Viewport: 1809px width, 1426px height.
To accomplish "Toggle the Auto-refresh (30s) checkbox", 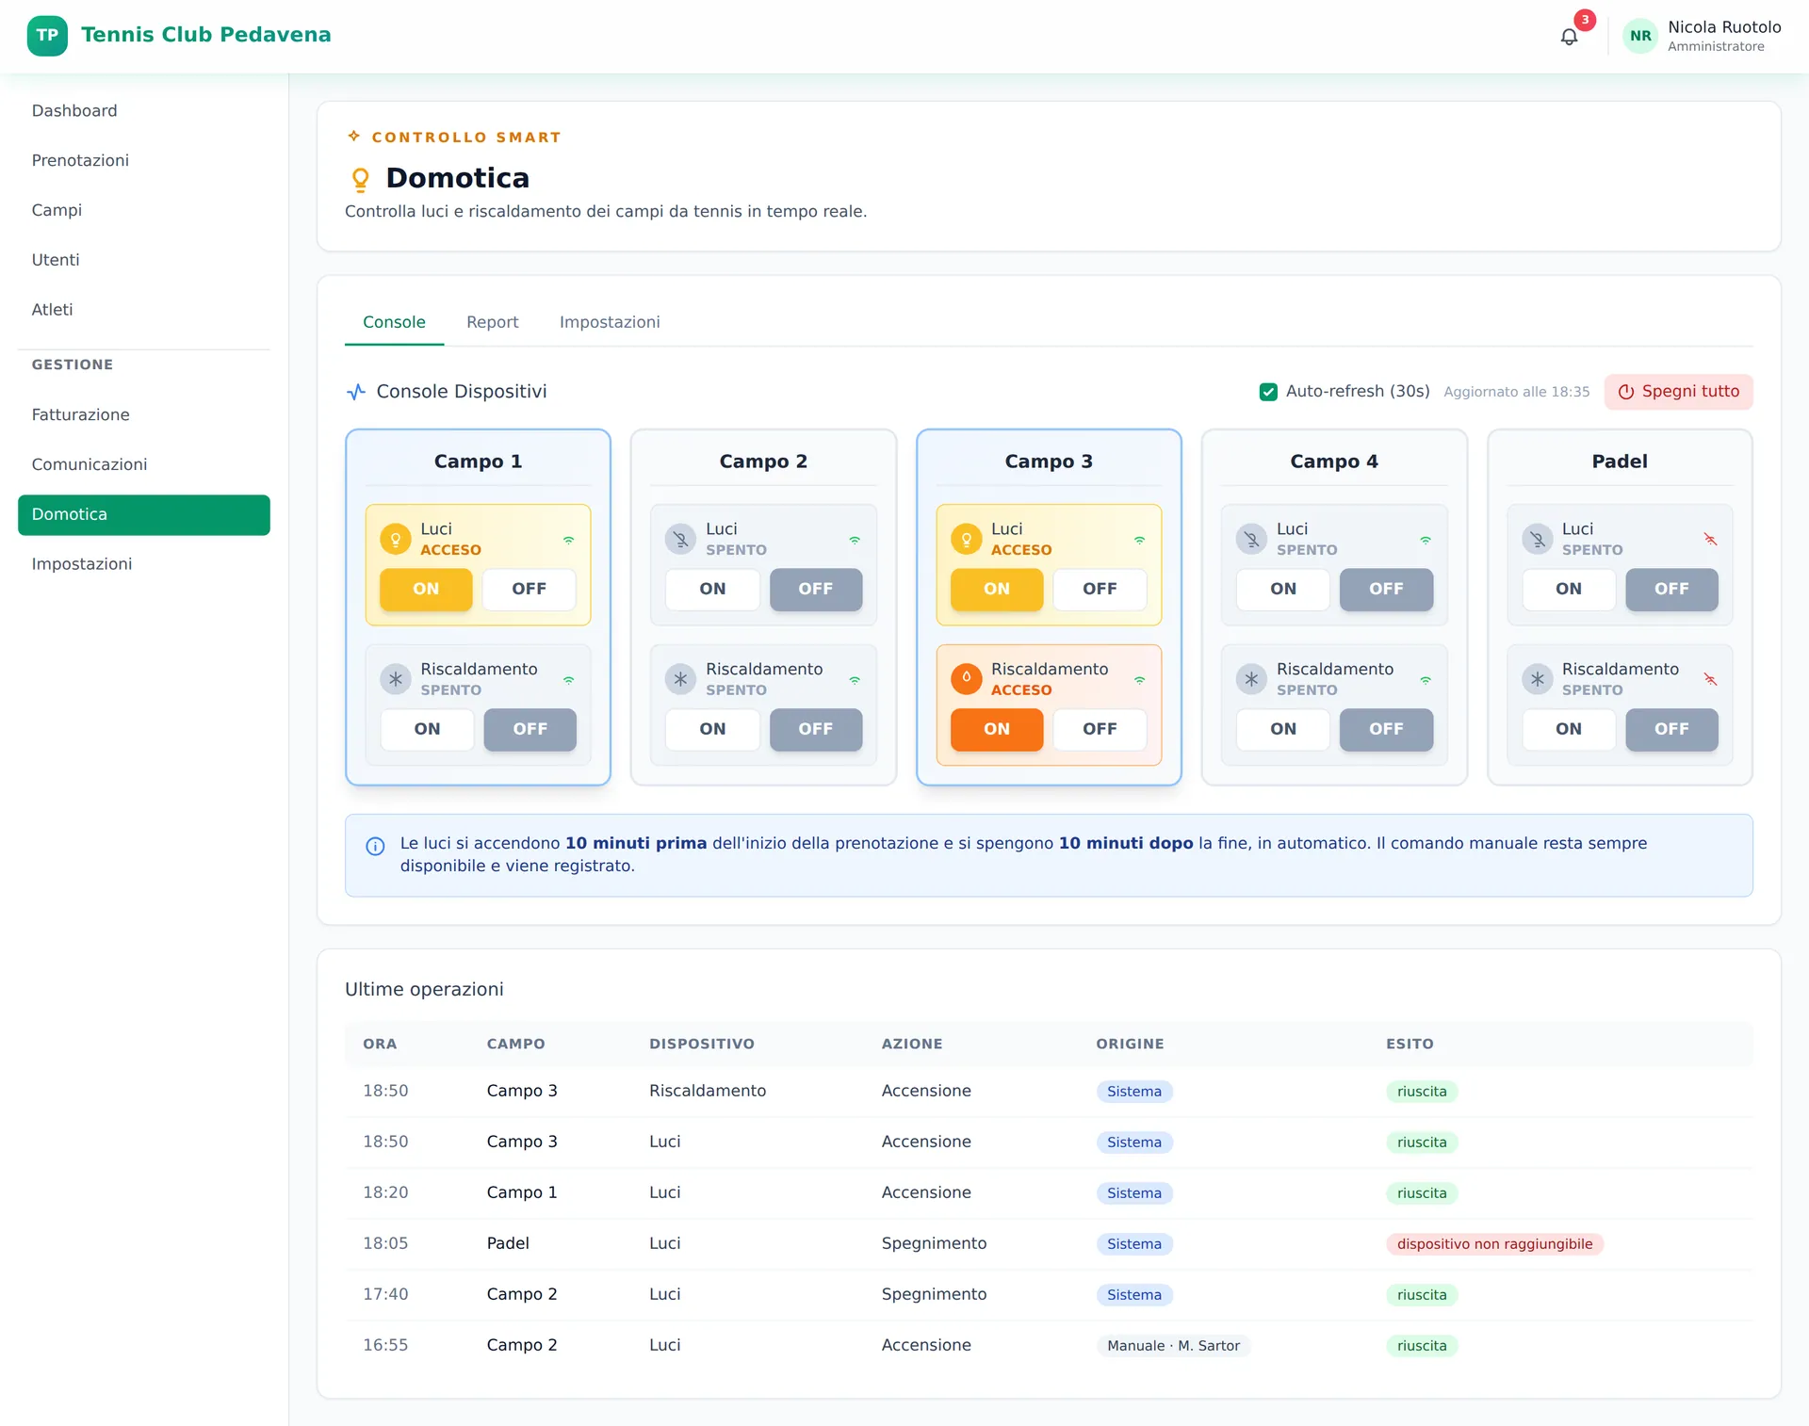I will tap(1268, 392).
